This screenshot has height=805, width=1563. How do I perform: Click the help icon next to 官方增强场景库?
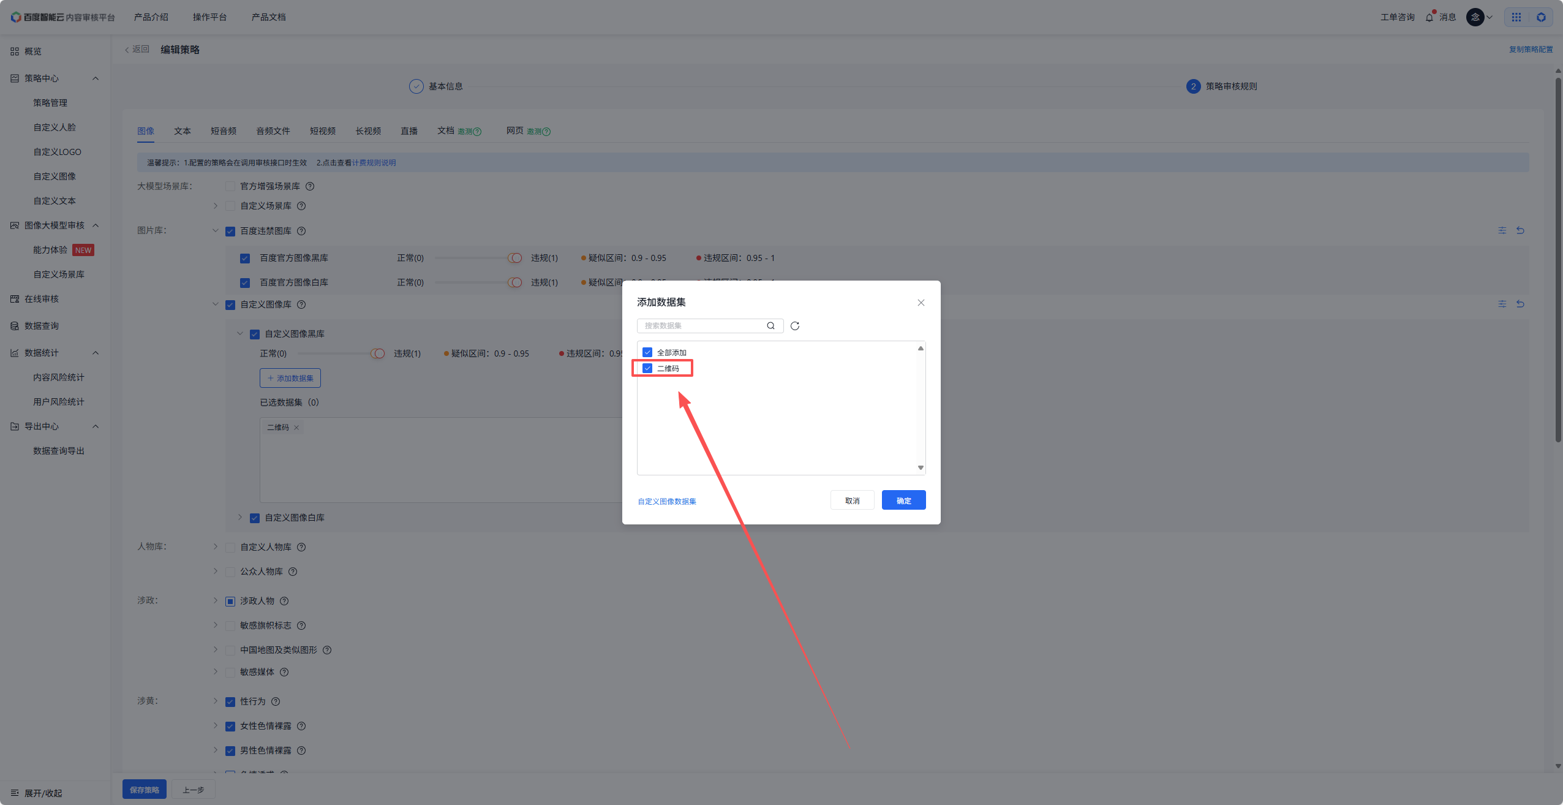click(x=310, y=186)
